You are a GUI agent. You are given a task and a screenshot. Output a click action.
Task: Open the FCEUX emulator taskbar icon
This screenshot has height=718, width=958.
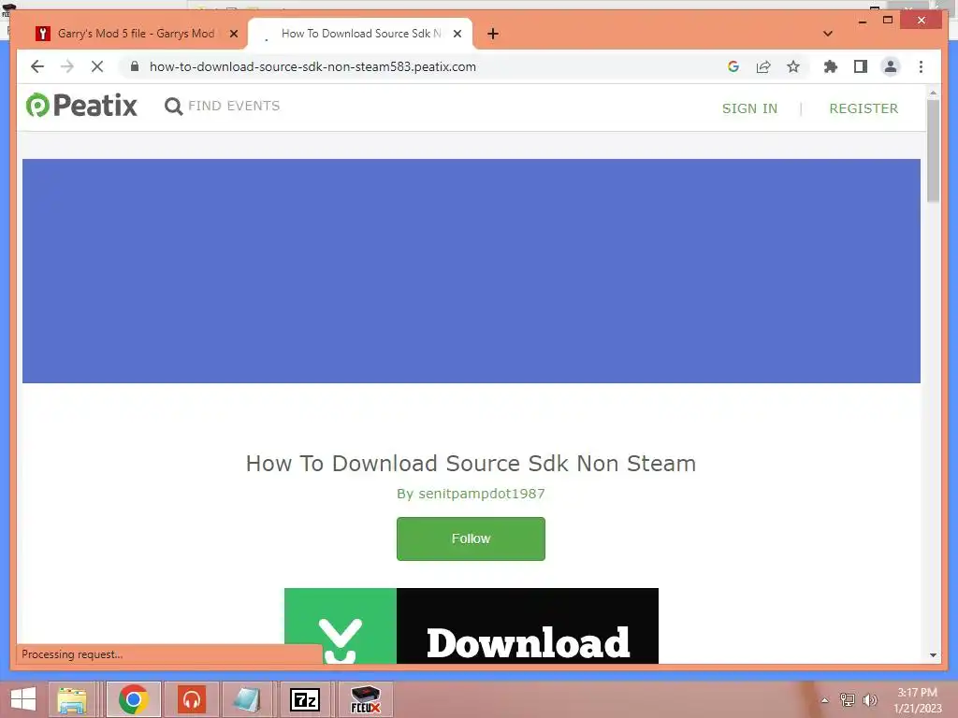(366, 699)
